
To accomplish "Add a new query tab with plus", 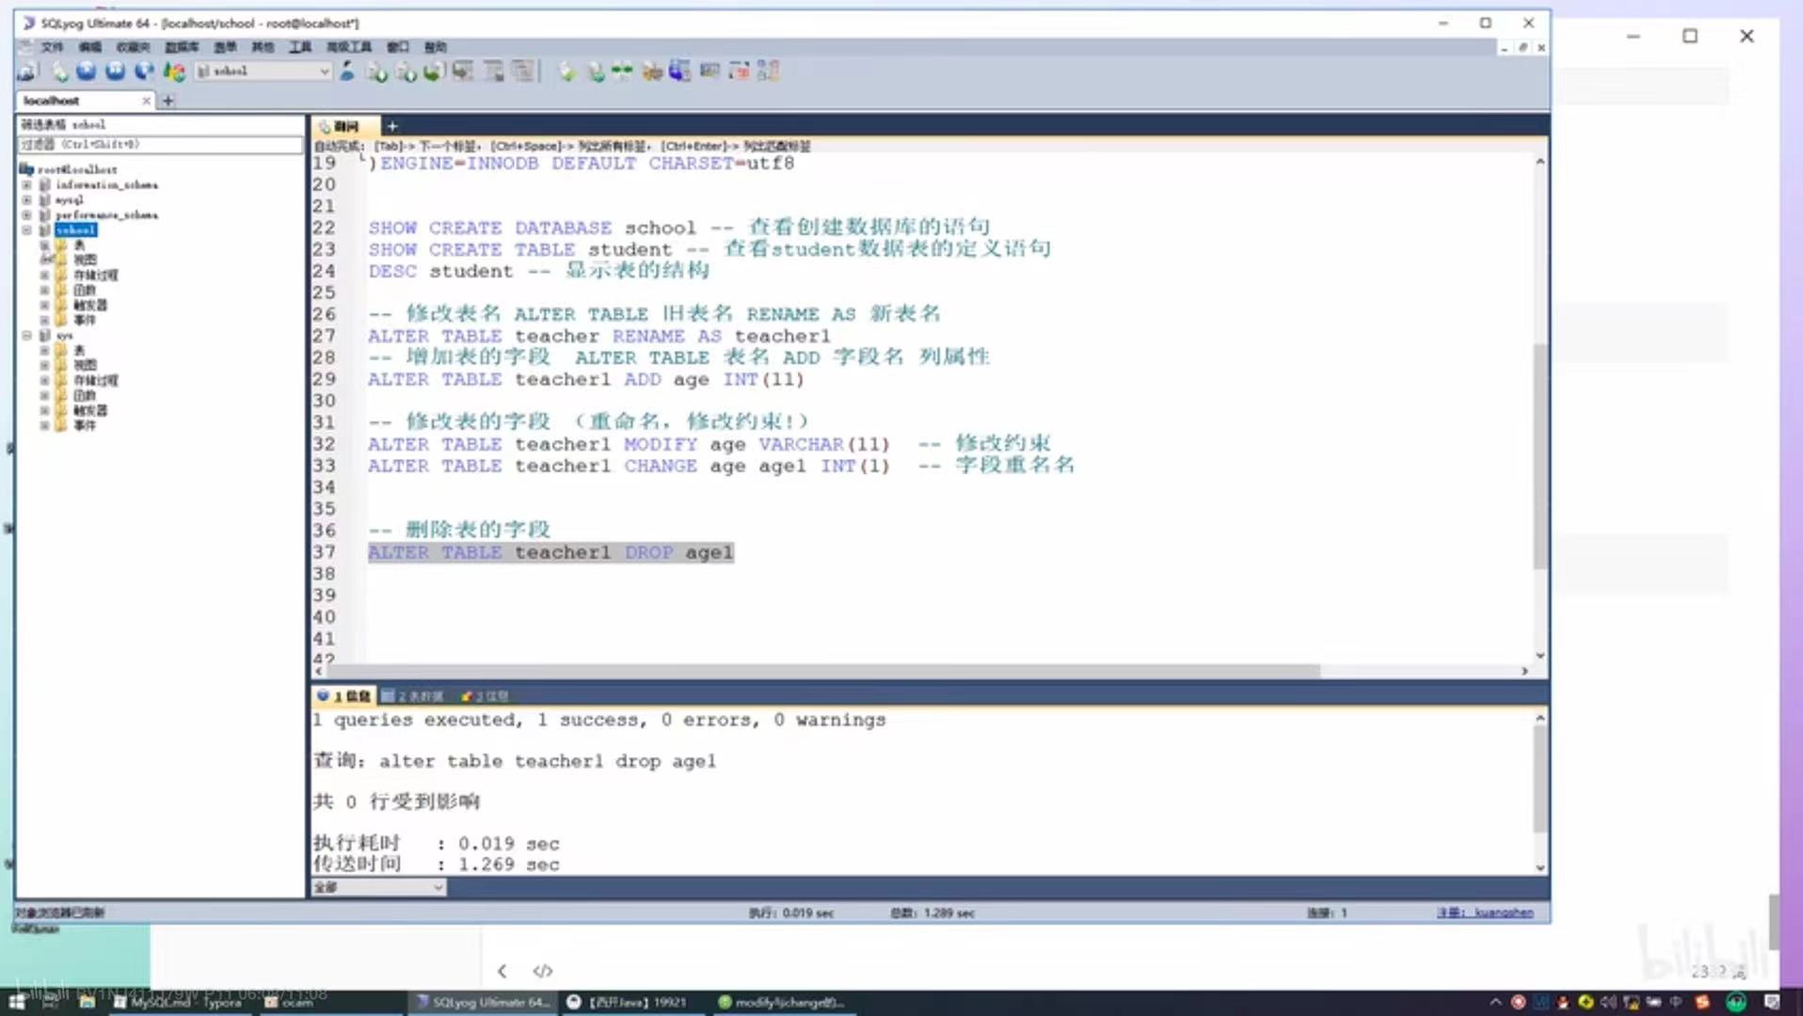I will (392, 126).
